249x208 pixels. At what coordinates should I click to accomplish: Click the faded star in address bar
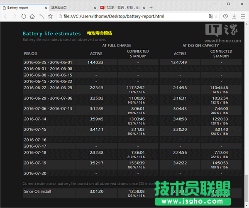tap(216, 16)
